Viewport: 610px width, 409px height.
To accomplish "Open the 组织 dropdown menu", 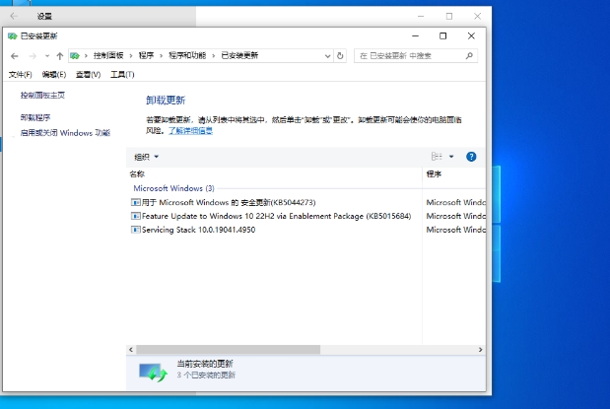I will pos(146,157).
